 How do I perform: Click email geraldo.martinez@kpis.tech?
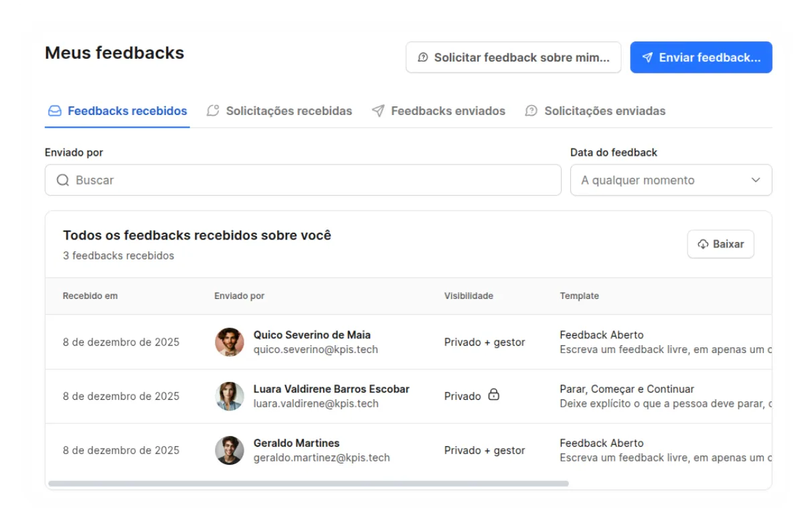point(321,457)
